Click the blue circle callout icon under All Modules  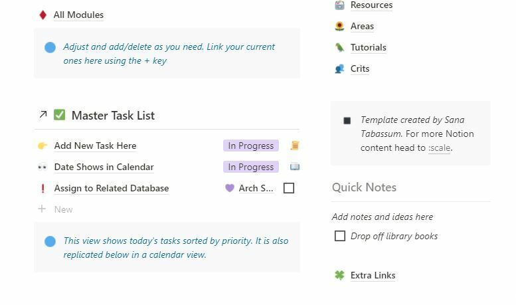(50, 47)
